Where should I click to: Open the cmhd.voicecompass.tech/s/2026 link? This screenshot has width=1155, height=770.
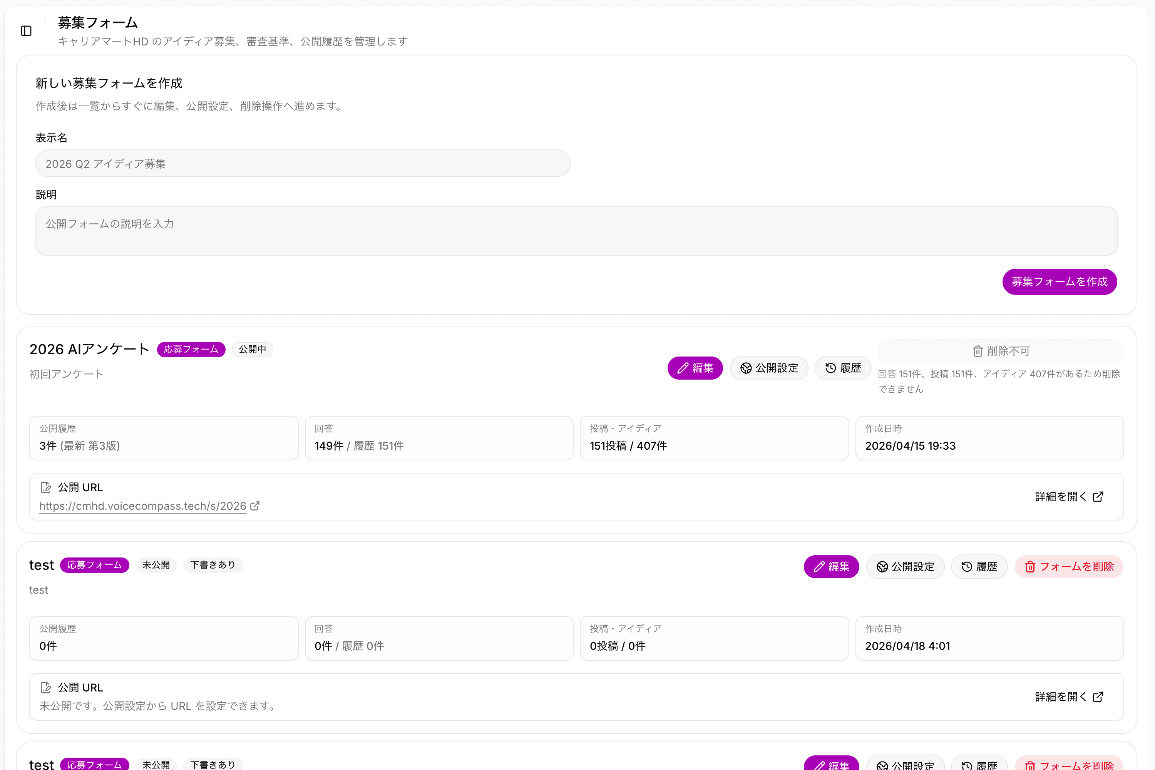pos(143,506)
